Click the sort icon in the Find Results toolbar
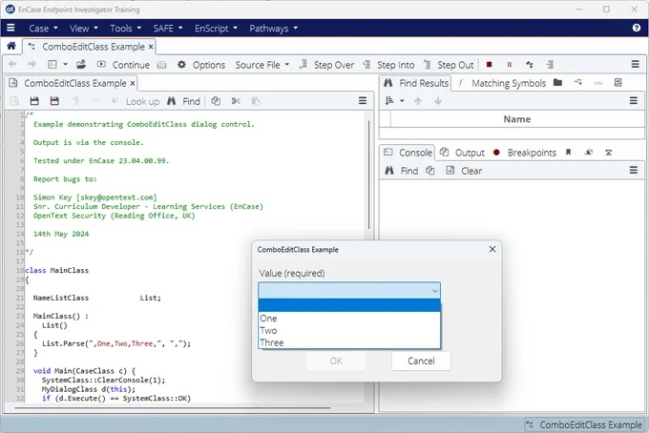The image size is (649, 433). [389, 100]
